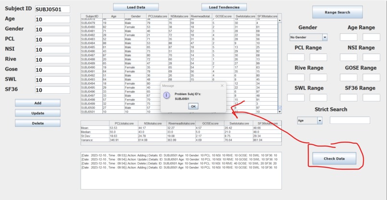Click the Gender column header
This screenshot has height=200, width=387.
point(135,16)
